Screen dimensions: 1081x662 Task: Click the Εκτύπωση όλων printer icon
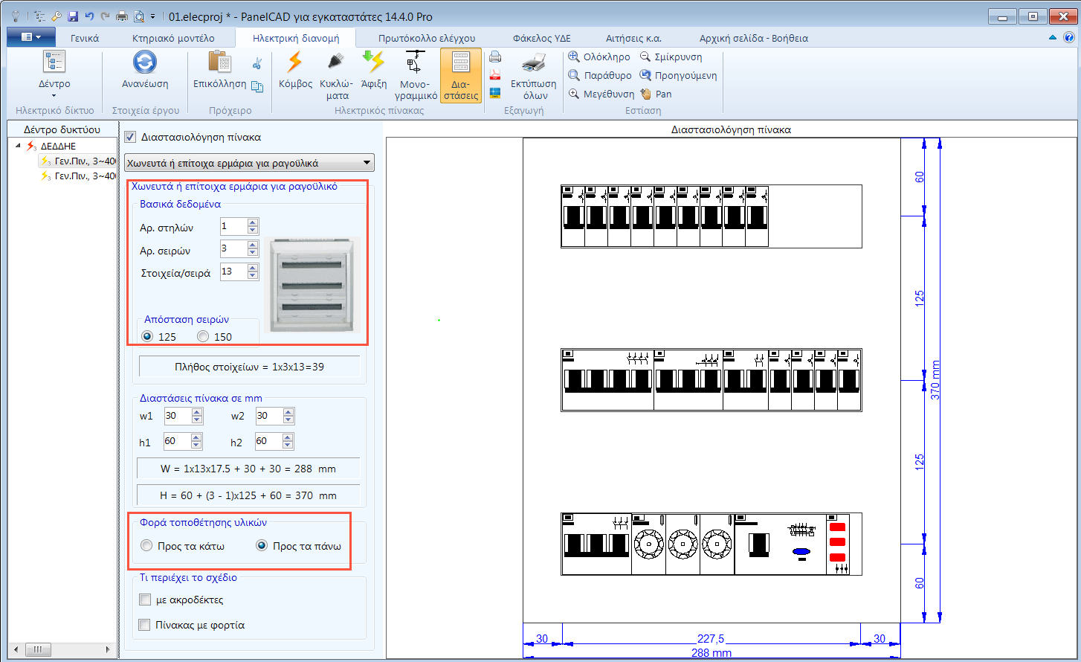click(x=535, y=63)
